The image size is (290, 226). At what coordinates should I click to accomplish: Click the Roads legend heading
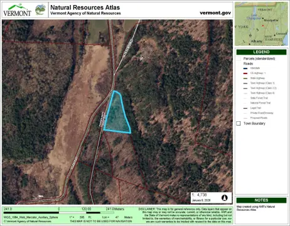point(248,63)
